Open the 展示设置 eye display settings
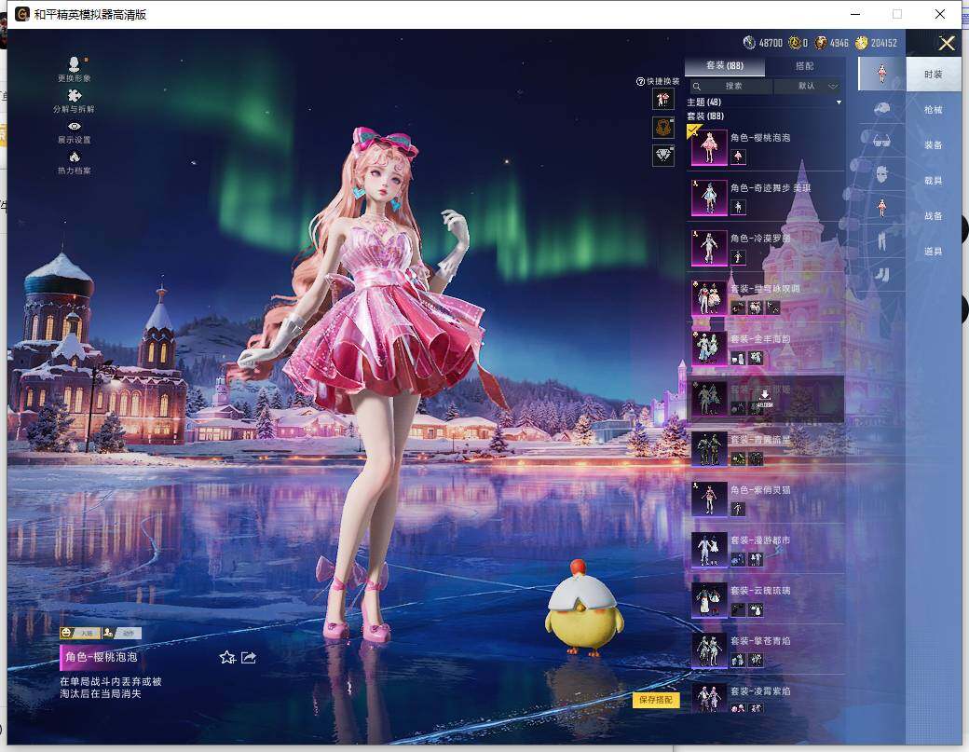This screenshot has height=752, width=969. click(x=74, y=126)
